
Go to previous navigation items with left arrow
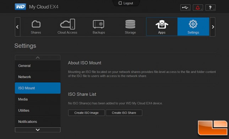pos(17,27)
